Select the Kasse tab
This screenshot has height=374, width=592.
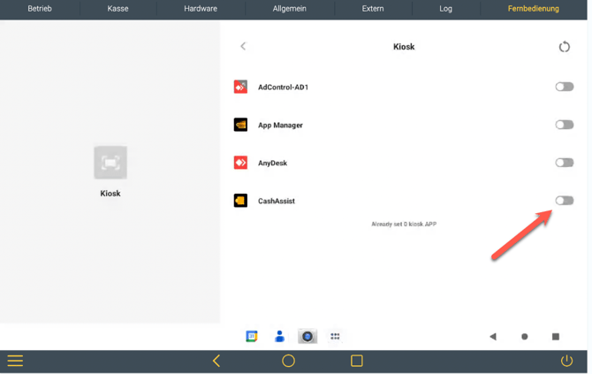(118, 8)
